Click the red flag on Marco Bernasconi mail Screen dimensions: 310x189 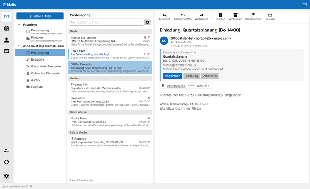[x=149, y=37]
